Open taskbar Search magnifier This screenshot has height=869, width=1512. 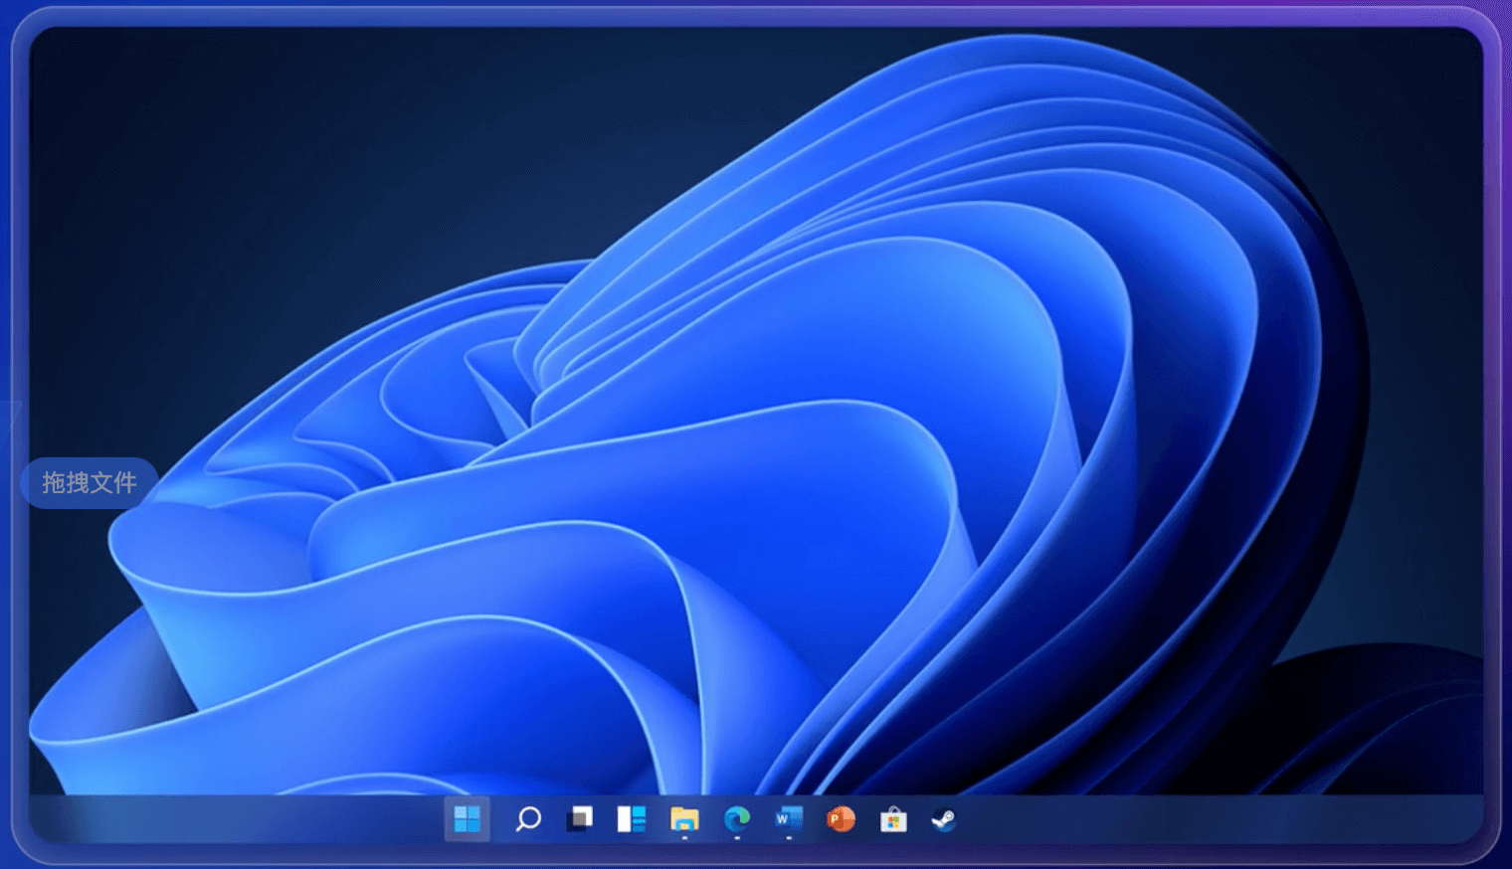pyautogui.click(x=528, y=819)
